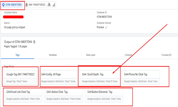Open the GA4- Button Click- Tag card

64,95
